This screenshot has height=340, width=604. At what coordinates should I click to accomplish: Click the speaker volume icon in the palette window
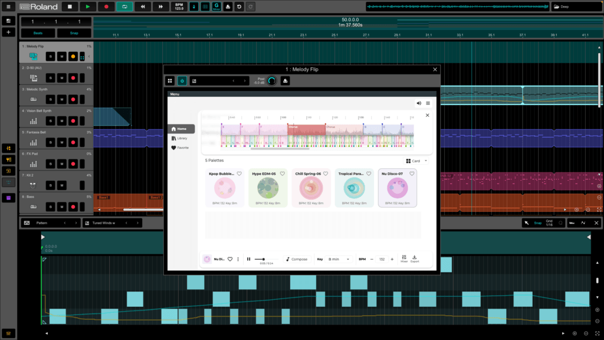click(418, 103)
